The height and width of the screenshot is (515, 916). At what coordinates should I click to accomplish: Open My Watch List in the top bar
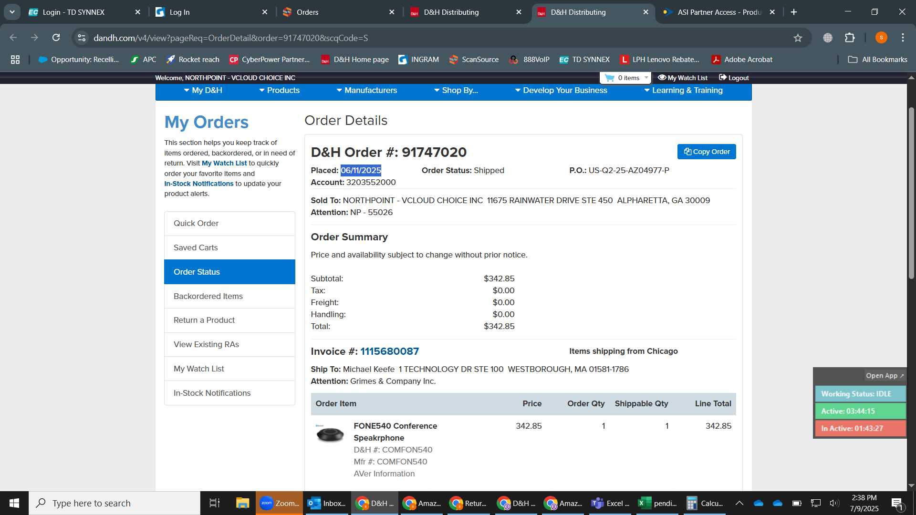pyautogui.click(x=683, y=78)
